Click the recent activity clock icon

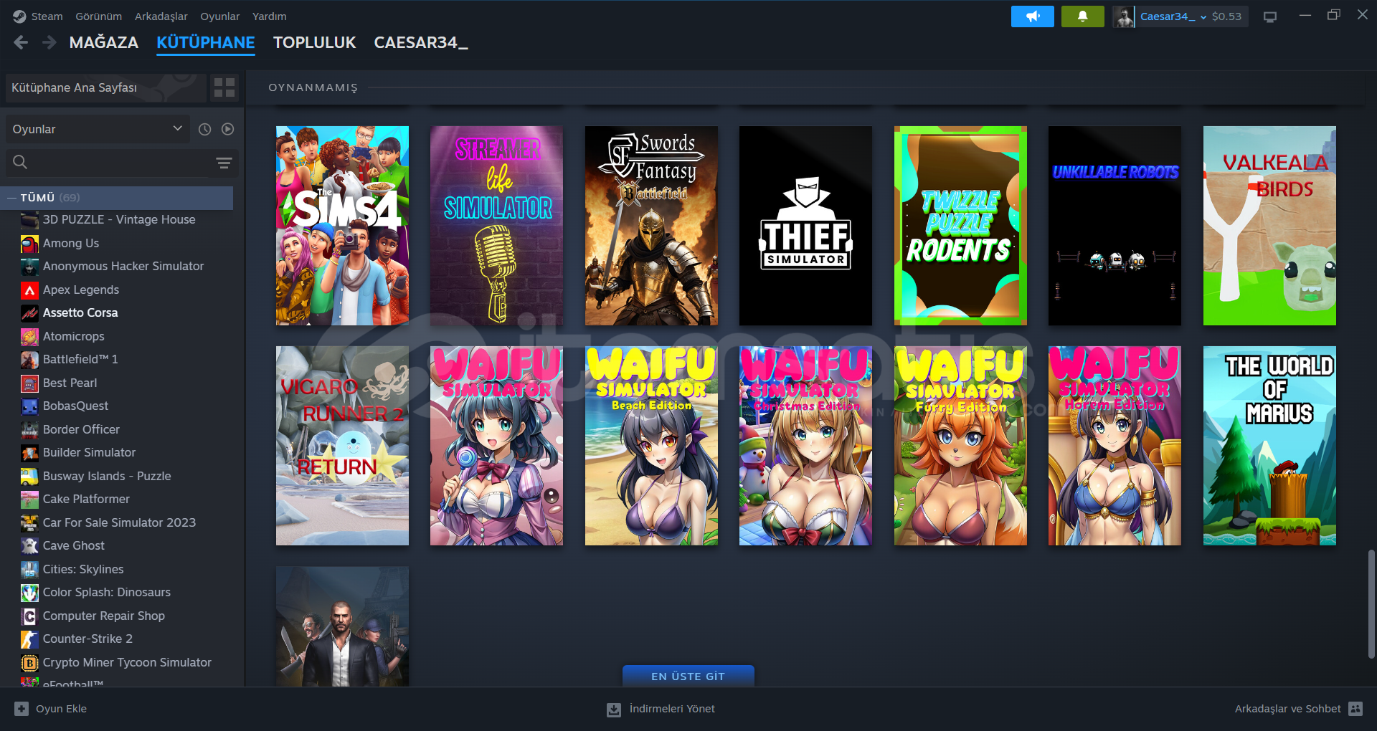[204, 129]
